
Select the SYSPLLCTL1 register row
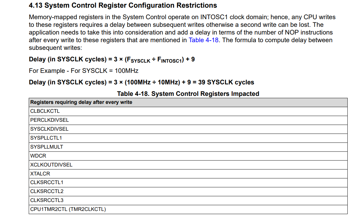click(46, 138)
